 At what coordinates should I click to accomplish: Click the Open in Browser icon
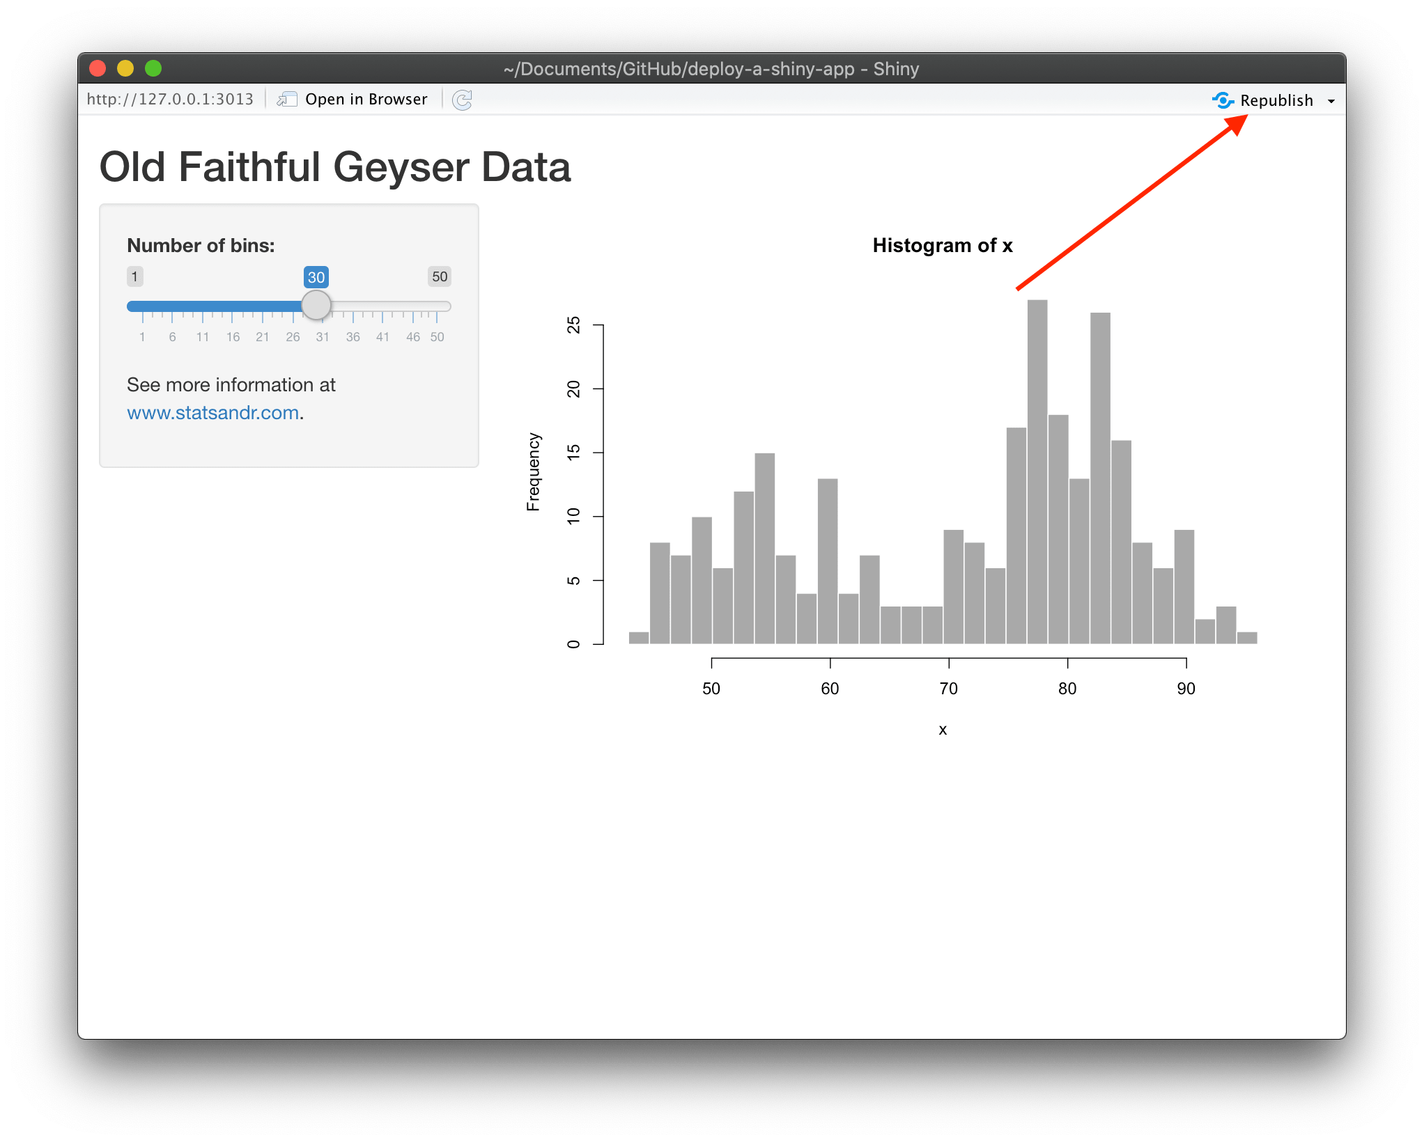click(x=287, y=100)
